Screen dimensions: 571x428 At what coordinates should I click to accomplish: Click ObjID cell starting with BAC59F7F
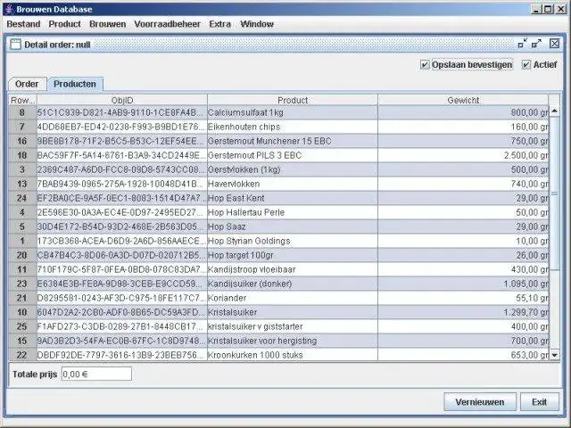[122, 155]
